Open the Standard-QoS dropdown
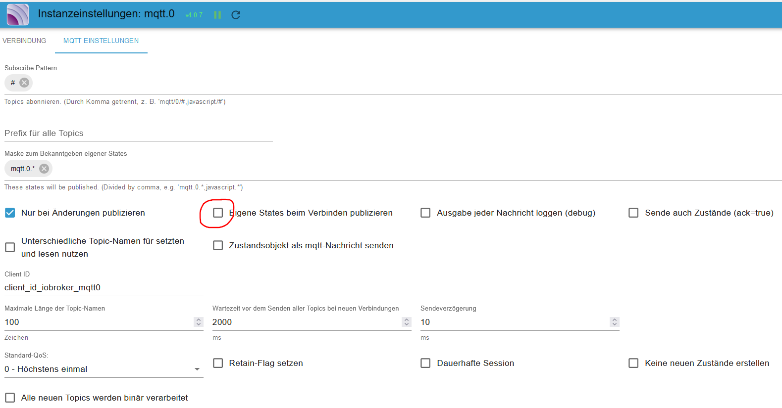This screenshot has height=408, width=782. click(104, 369)
